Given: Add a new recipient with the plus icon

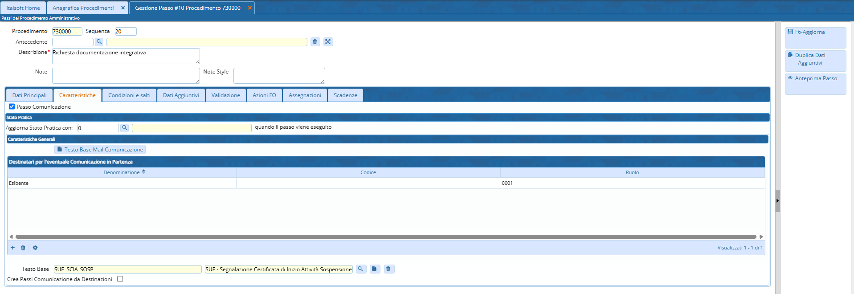Looking at the screenshot, I should coord(12,248).
